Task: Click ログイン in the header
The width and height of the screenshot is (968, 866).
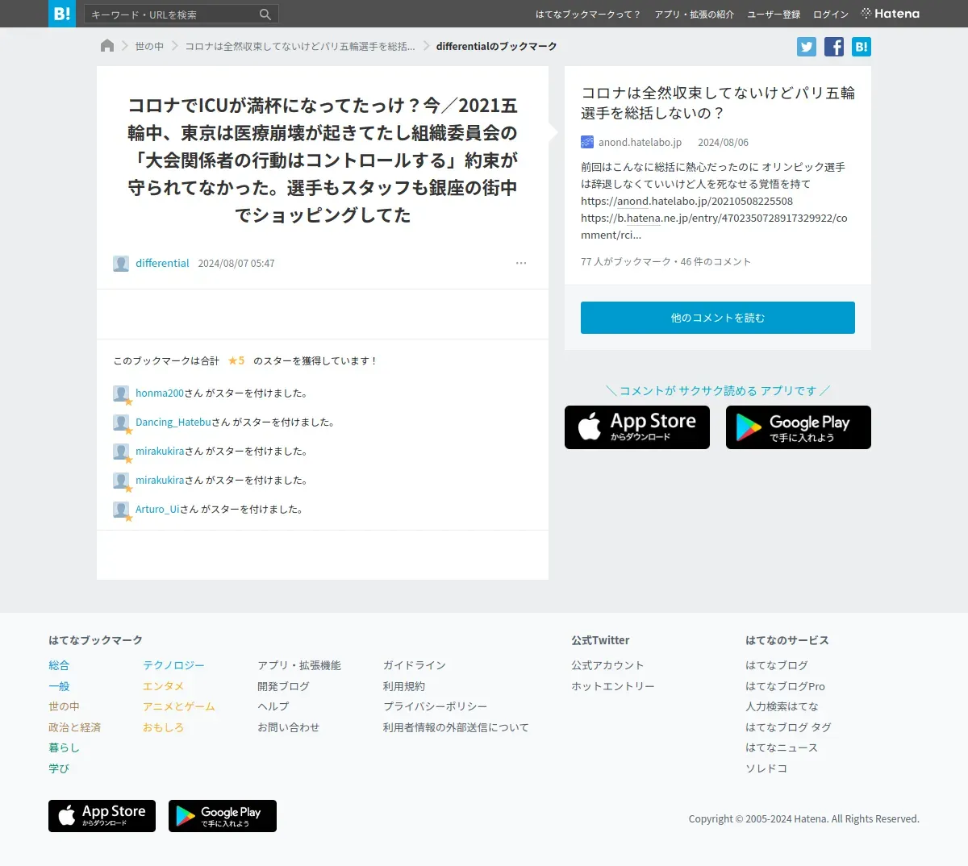Action: pyautogui.click(x=831, y=15)
